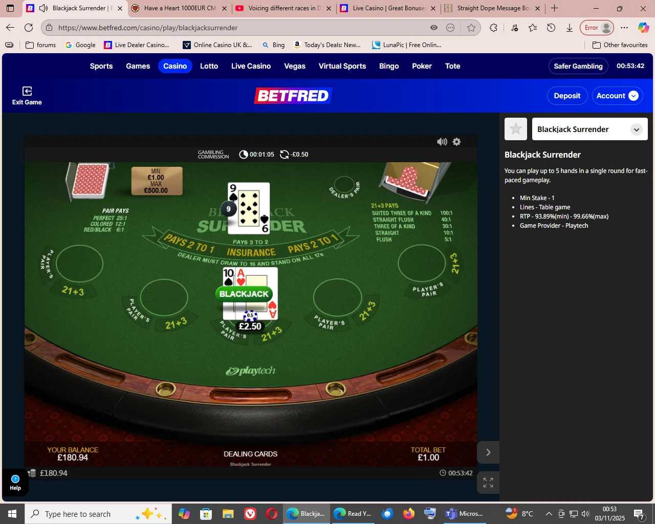Image resolution: width=655 pixels, height=524 pixels.
Task: Switch to the Have a Heart 1000EUR tab
Action: click(179, 8)
